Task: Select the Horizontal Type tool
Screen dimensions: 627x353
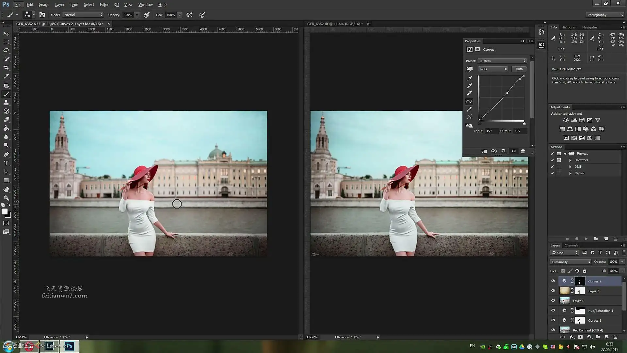Action: coord(6,163)
